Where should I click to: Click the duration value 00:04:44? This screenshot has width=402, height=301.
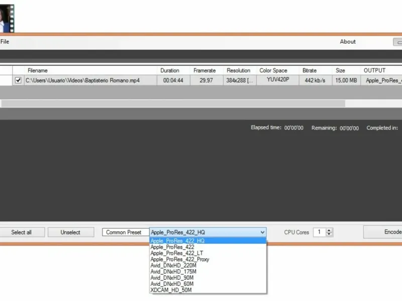(173, 80)
